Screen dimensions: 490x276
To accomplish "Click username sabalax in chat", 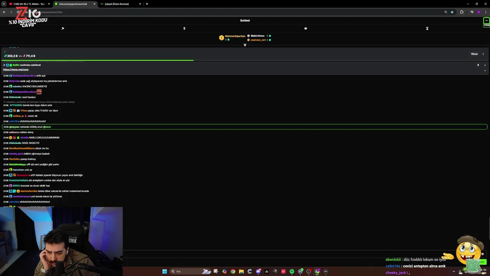I will click(17, 86).
